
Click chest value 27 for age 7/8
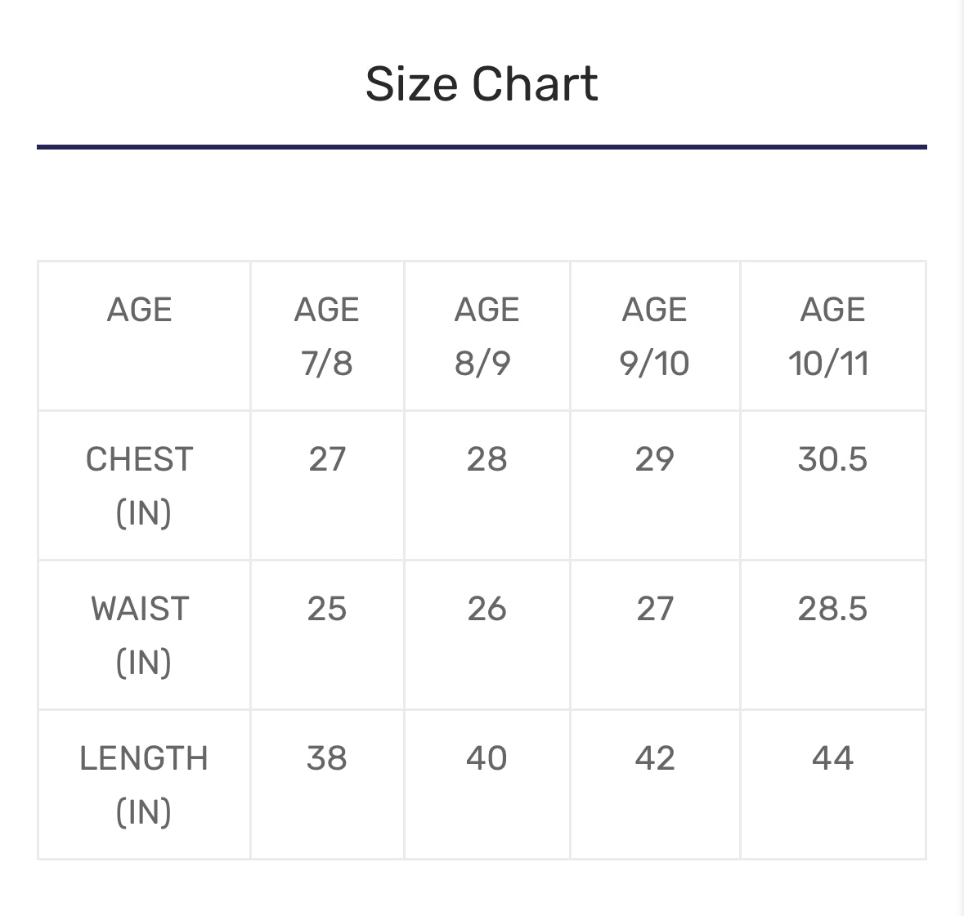(x=327, y=459)
